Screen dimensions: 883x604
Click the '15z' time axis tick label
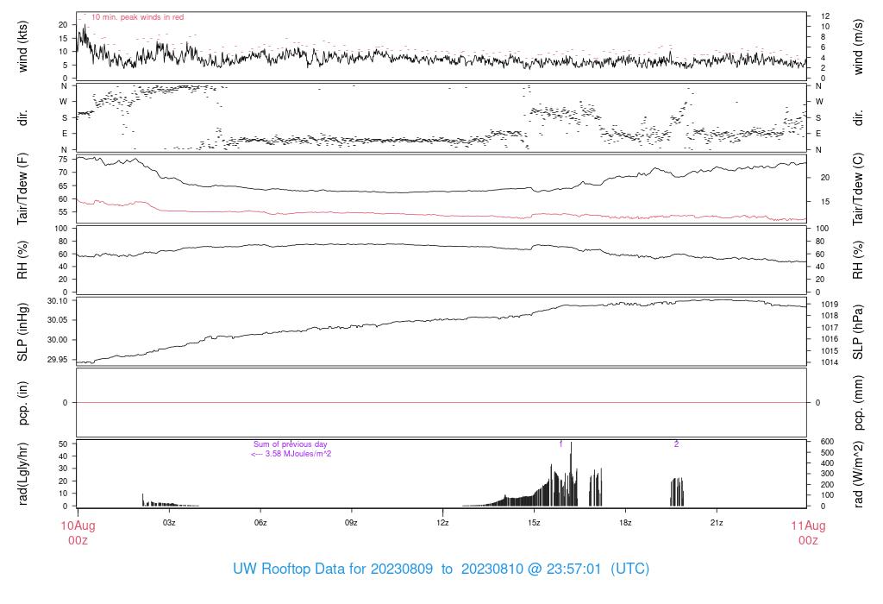click(x=534, y=523)
